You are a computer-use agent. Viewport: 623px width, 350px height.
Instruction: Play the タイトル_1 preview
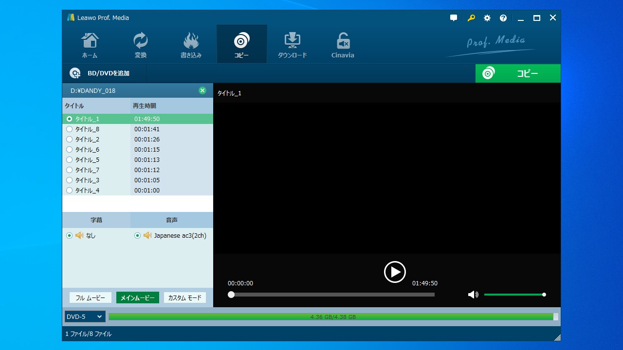tap(395, 272)
